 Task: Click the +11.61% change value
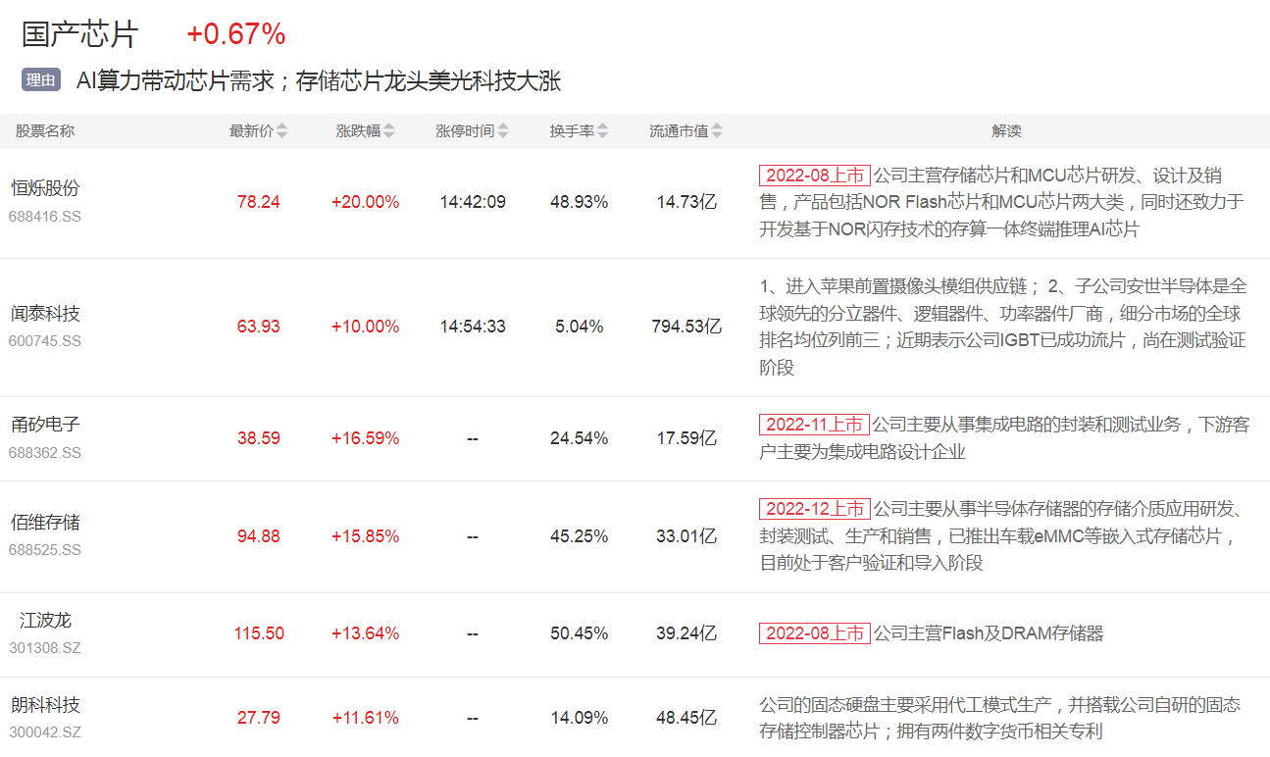pos(365,718)
